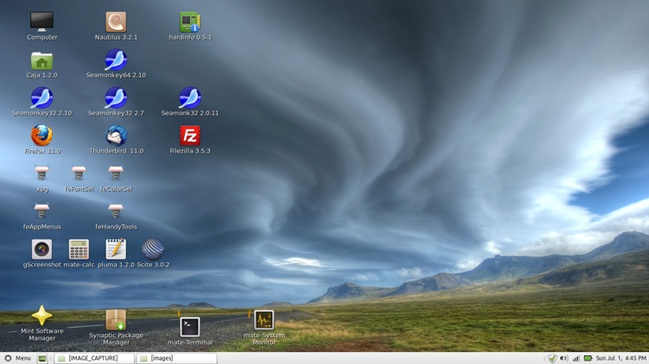Open Filezilla 3.5.3 desktop icon
This screenshot has width=649, height=364.
coord(190,136)
